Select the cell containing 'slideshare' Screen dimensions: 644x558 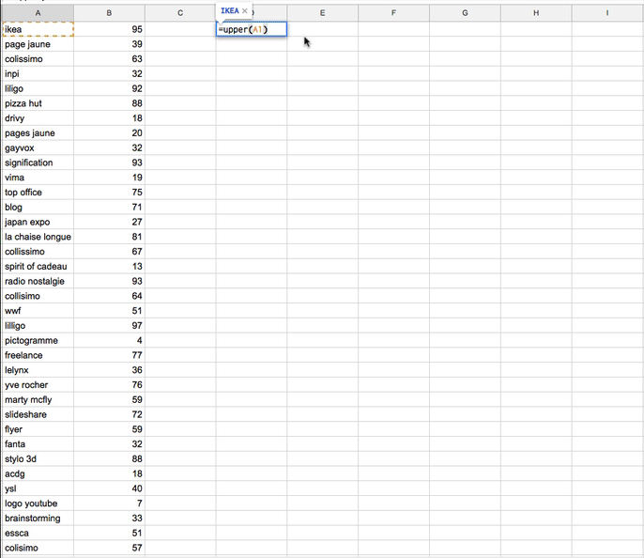pyautogui.click(x=38, y=413)
